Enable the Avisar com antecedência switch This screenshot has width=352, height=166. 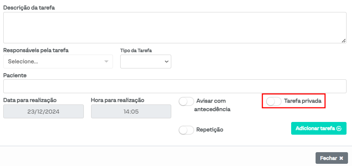(x=186, y=102)
